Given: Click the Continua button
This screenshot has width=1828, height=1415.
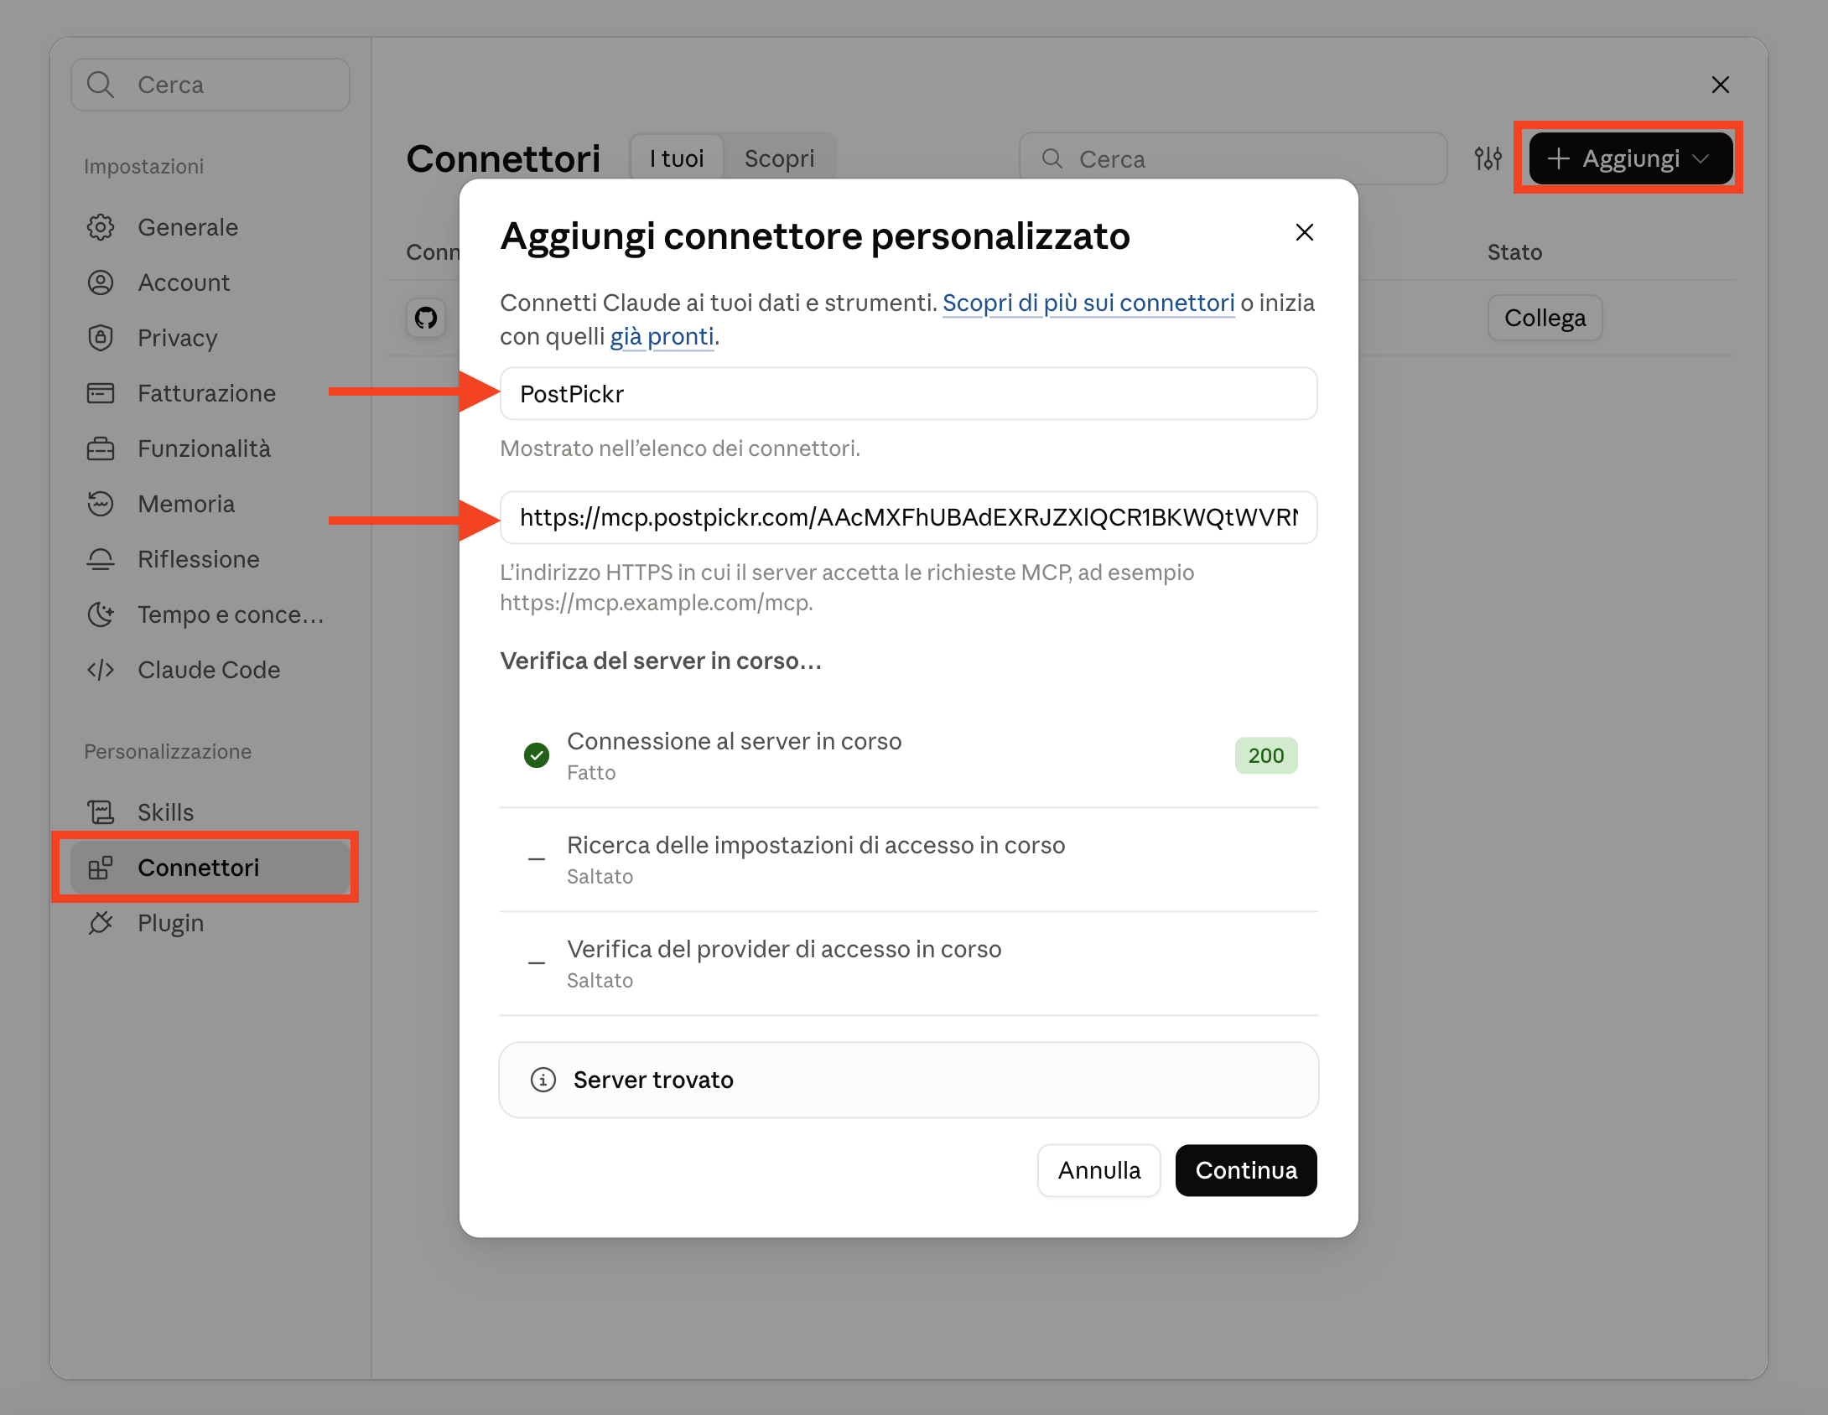Looking at the screenshot, I should tap(1246, 1170).
